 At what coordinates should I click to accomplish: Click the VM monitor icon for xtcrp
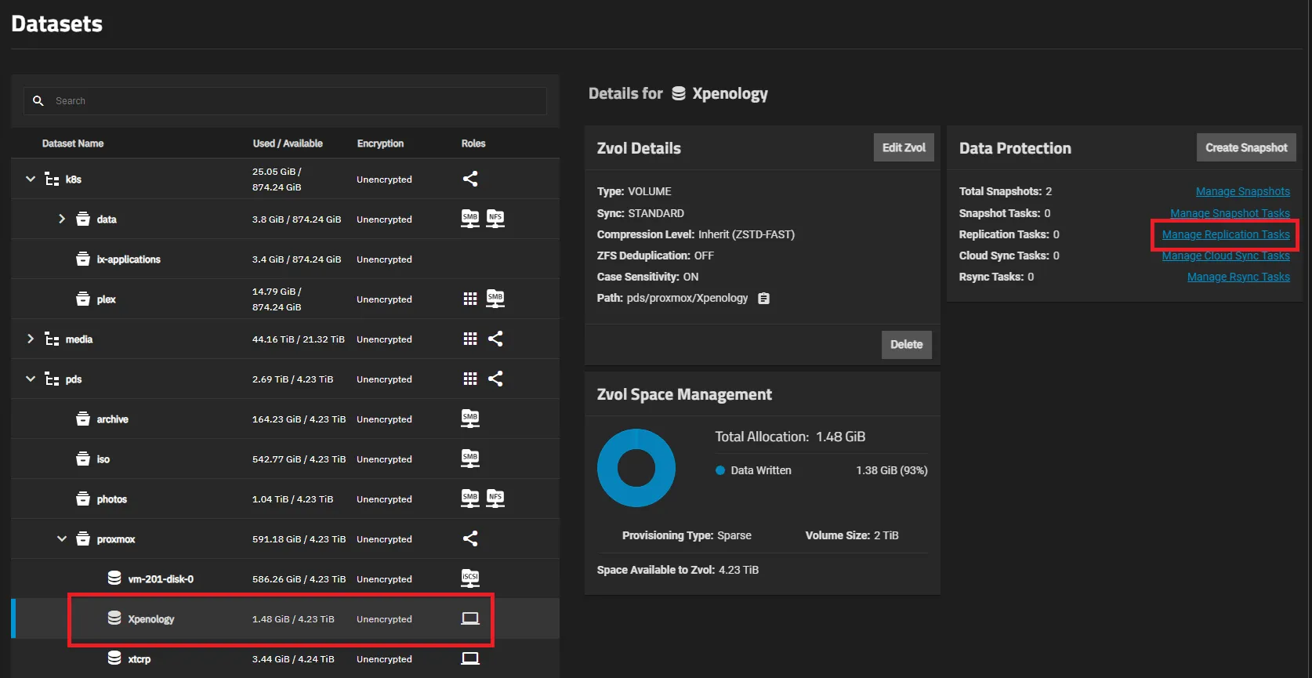[x=470, y=658]
